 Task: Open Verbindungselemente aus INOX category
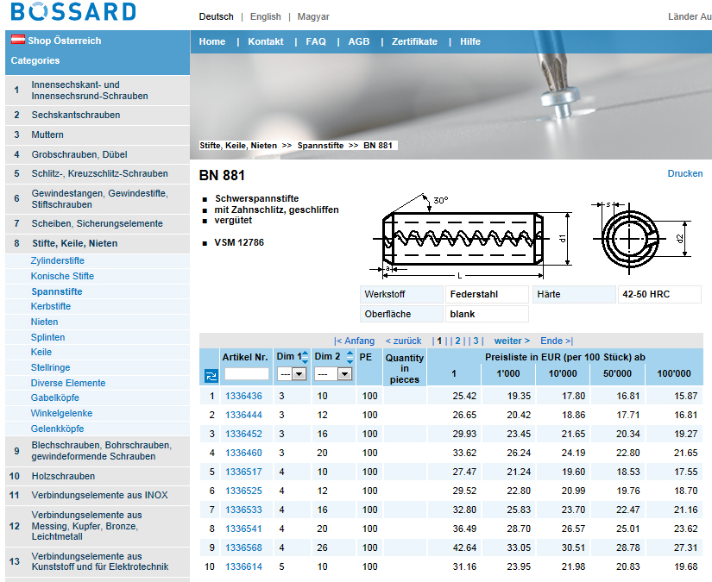point(99,496)
